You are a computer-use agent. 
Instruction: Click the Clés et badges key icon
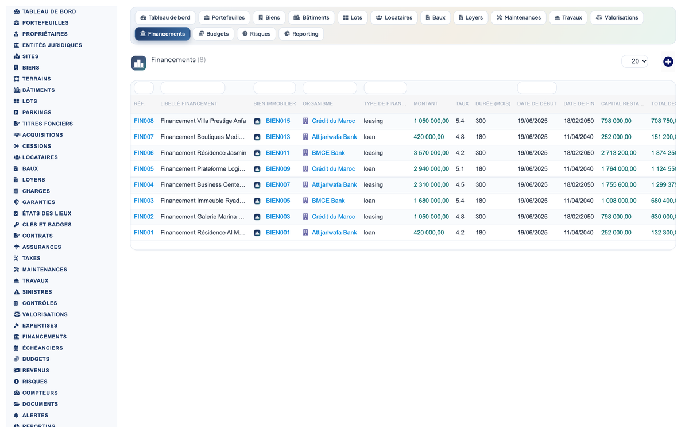click(17, 225)
